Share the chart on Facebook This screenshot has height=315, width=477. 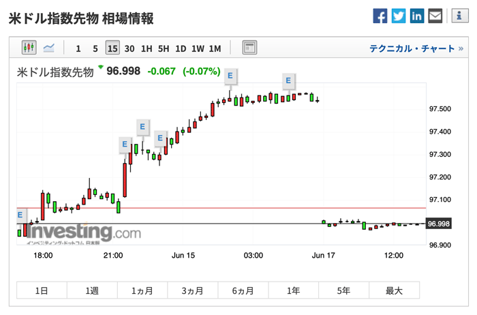380,16
